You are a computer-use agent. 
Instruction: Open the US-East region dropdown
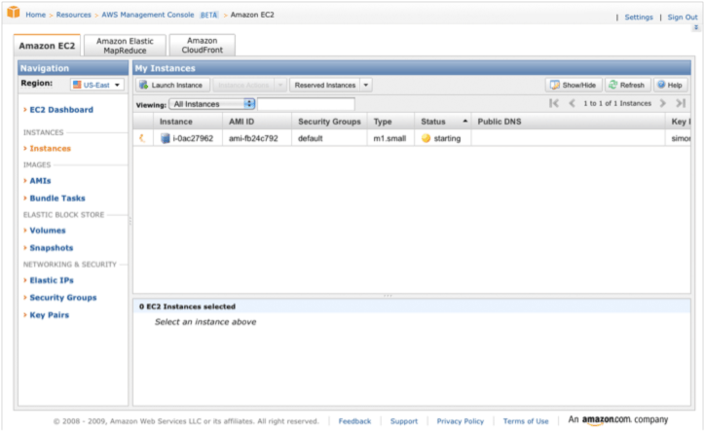pos(97,85)
